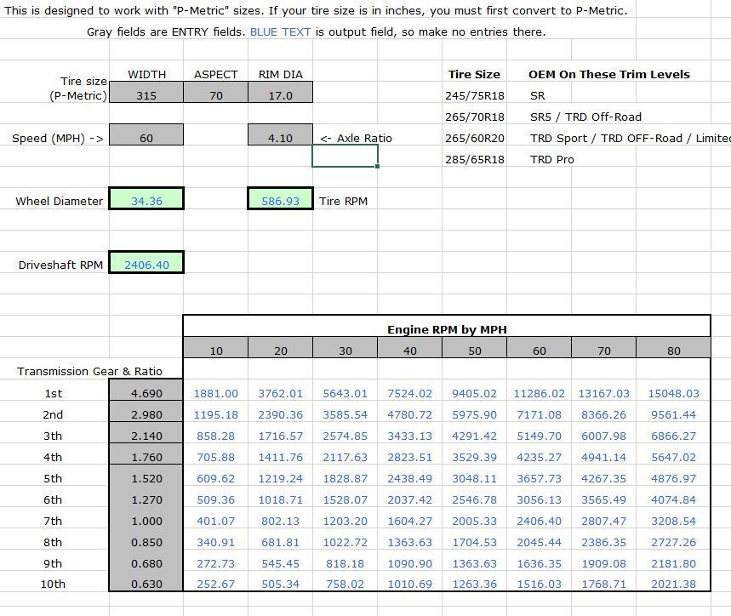Select the 10th gear ratio cell 0.630

146,584
